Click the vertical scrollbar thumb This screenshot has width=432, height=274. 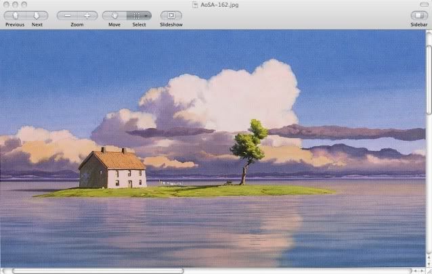(429, 80)
